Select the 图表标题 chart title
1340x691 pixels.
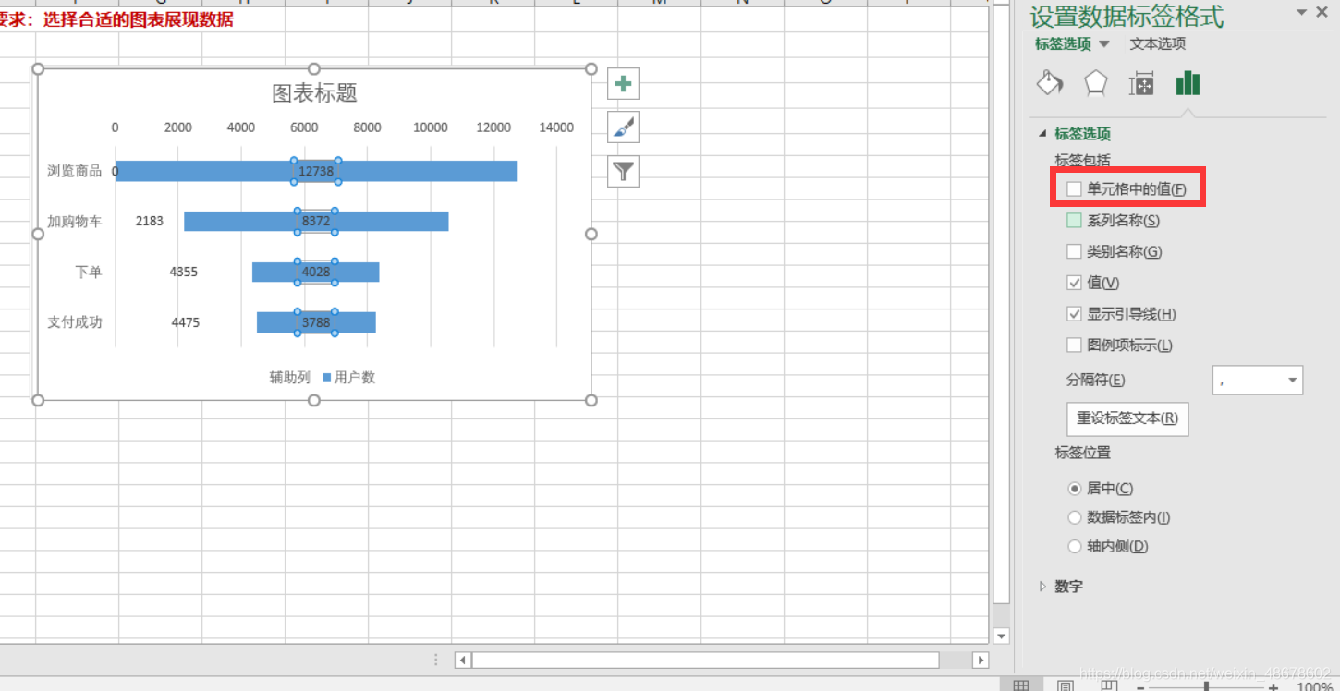(x=314, y=92)
